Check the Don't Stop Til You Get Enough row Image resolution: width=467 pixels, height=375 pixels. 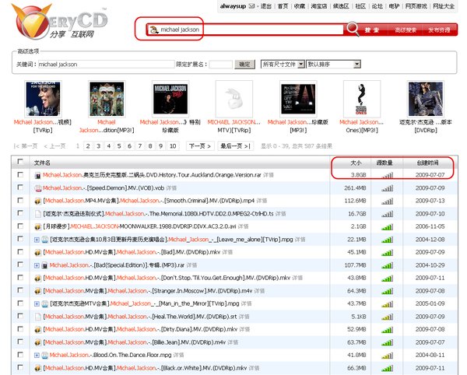[20, 278]
